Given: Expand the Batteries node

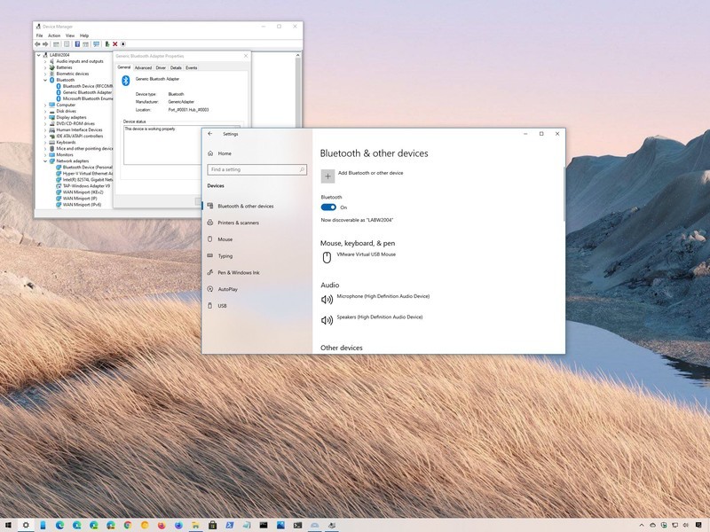Looking at the screenshot, I should pos(45,68).
